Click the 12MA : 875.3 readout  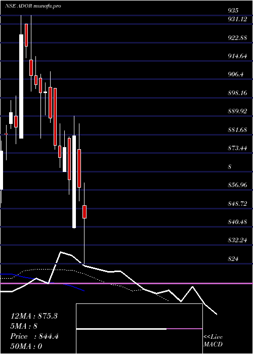point(34,316)
